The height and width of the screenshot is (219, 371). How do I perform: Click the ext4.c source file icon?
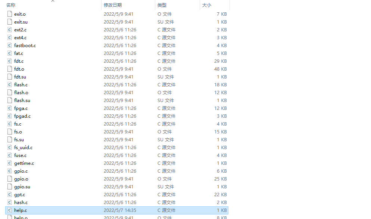pyautogui.click(x=9, y=37)
